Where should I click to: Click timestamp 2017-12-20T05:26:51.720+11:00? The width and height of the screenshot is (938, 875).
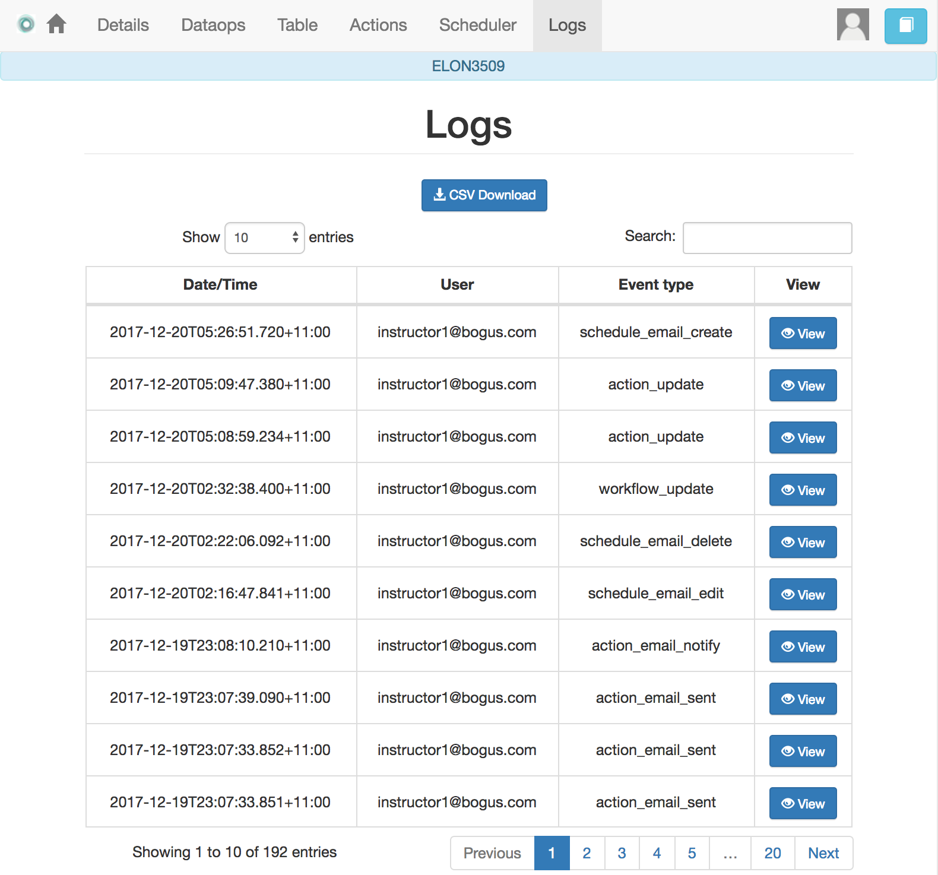[220, 332]
